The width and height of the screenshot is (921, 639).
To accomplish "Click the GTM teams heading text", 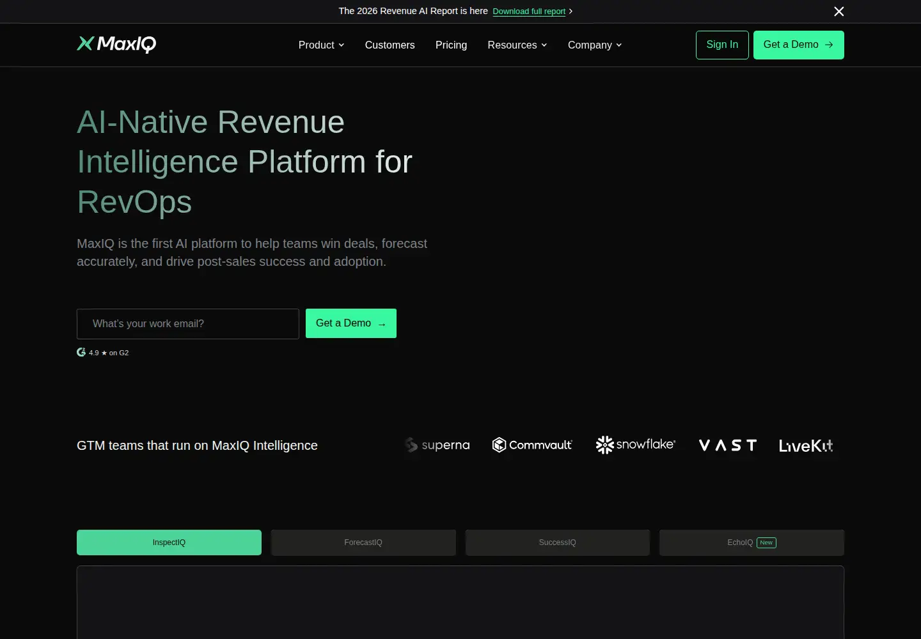I will [x=197, y=445].
